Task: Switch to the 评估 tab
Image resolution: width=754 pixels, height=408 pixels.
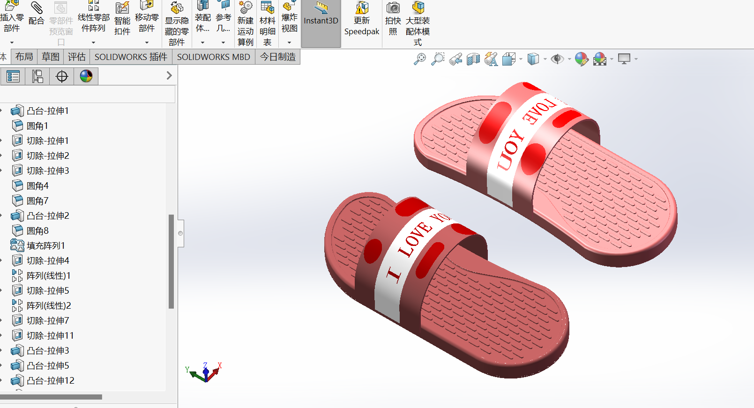Action: click(x=77, y=57)
